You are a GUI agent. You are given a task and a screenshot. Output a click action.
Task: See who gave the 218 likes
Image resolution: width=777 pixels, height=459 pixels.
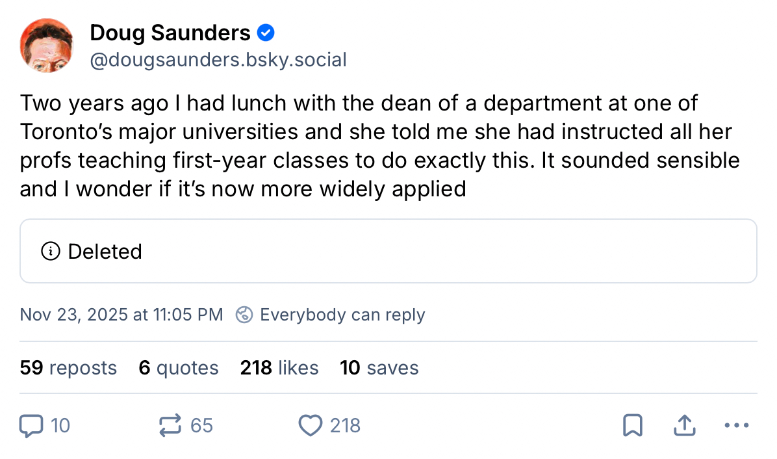279,368
